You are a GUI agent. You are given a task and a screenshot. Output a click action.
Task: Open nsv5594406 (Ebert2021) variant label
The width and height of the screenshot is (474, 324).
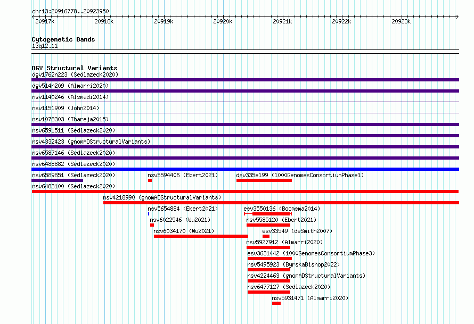tap(183, 175)
